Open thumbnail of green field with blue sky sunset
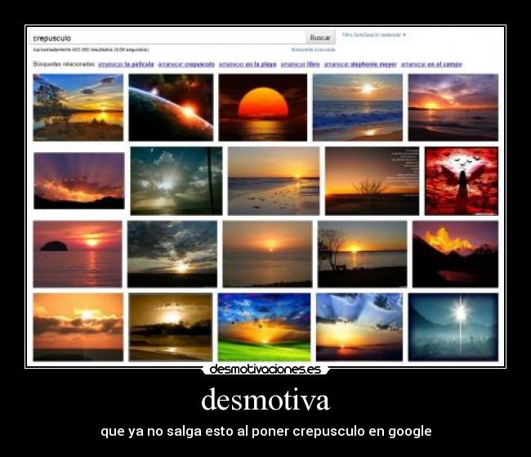This screenshot has width=531, height=457. (264, 327)
